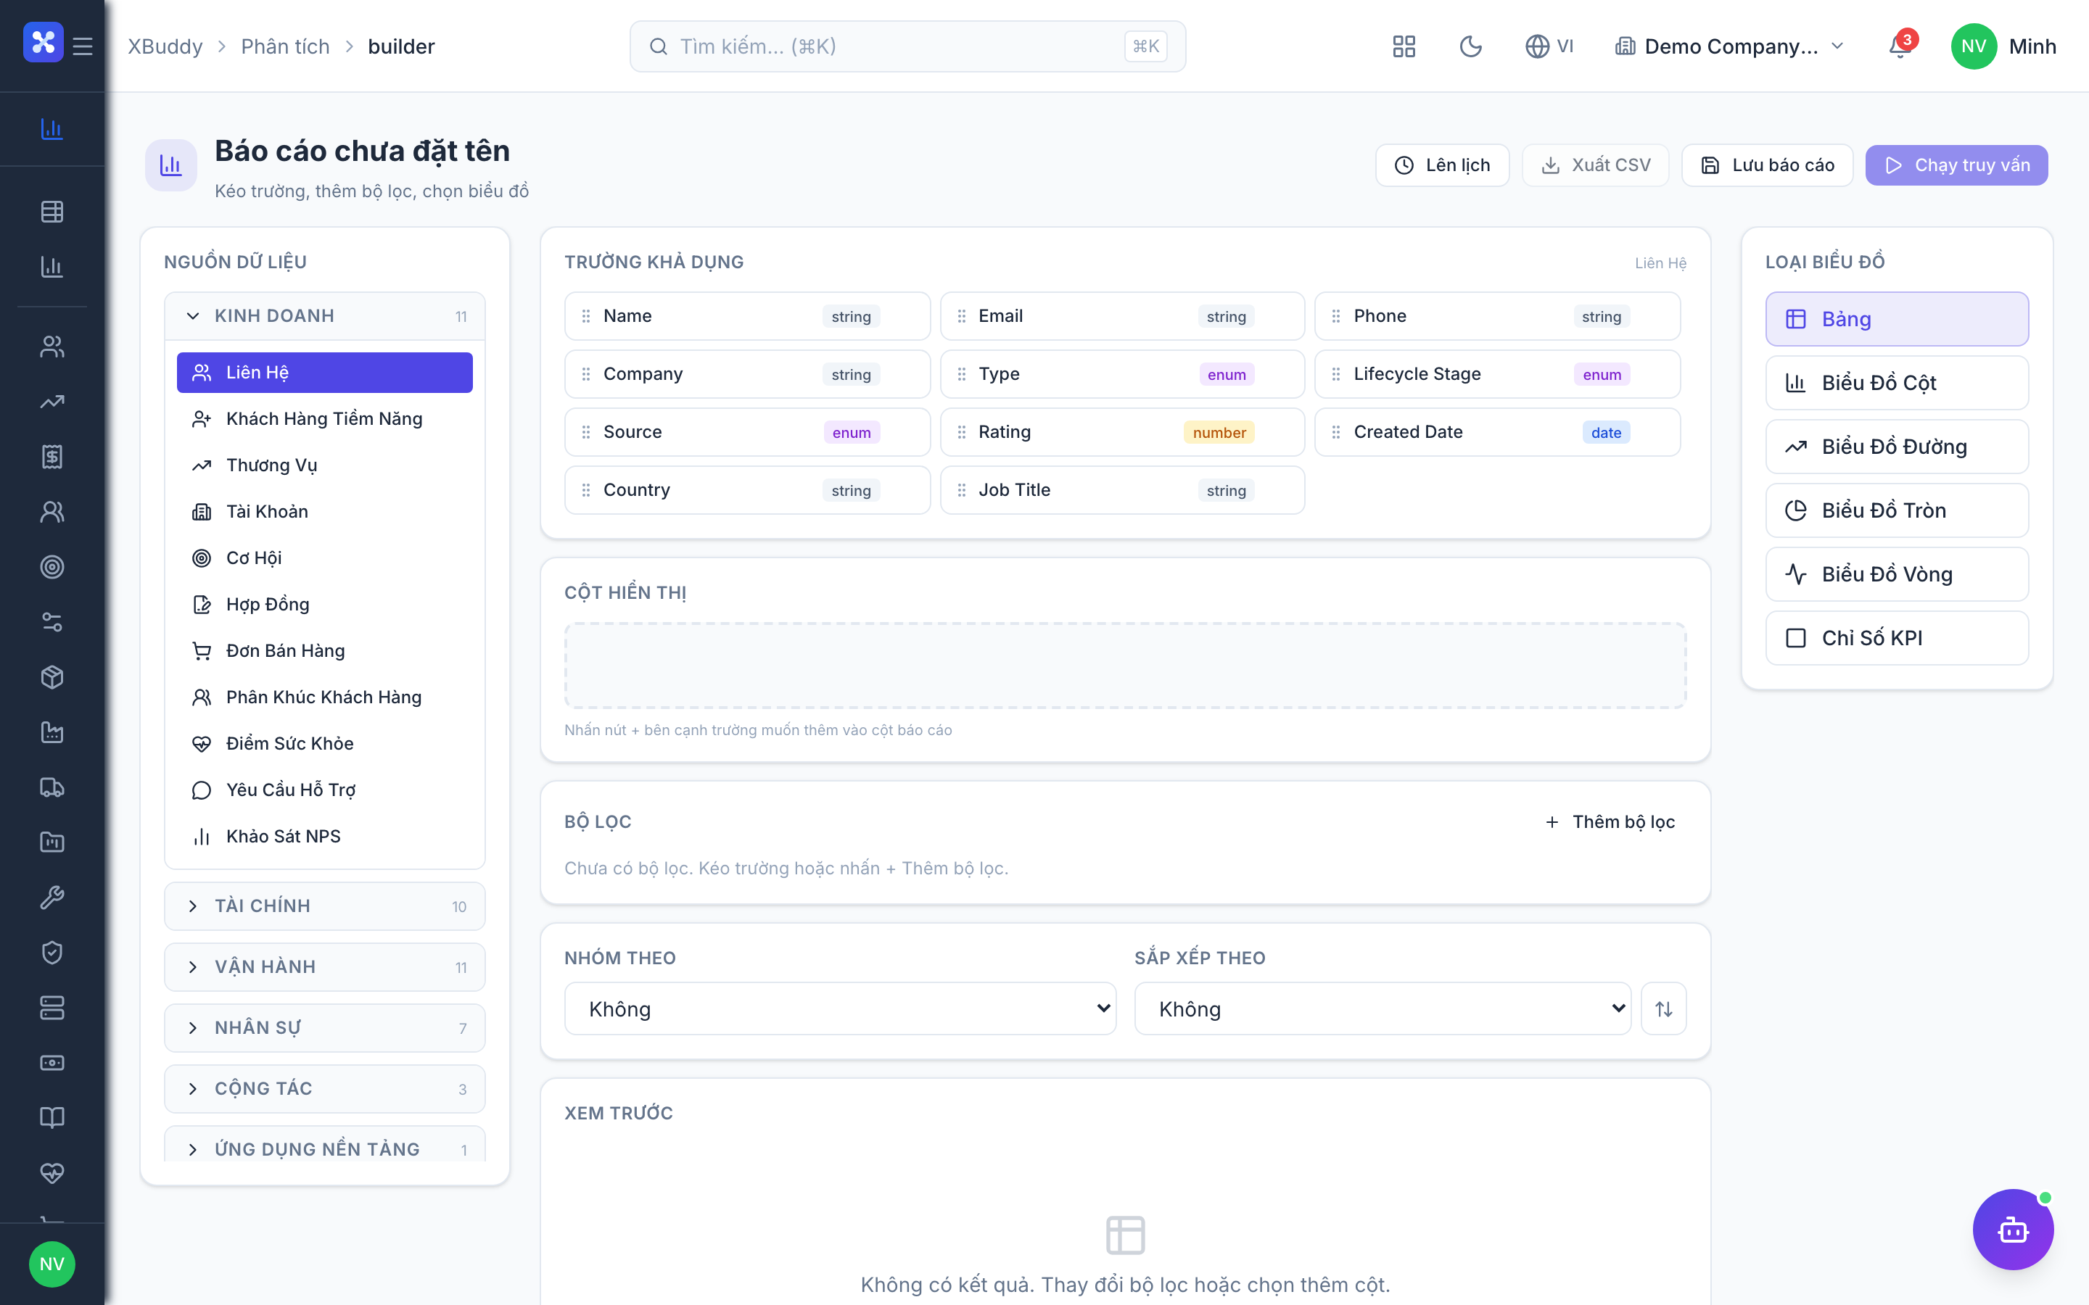This screenshot has height=1305, width=2089.
Task: Collapse the KINH DOANH group
Action: [324, 316]
